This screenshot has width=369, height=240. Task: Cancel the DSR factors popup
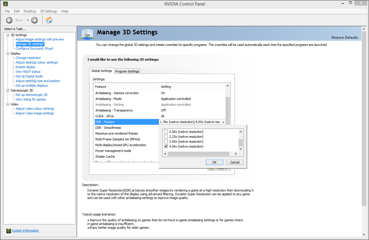pos(235,162)
